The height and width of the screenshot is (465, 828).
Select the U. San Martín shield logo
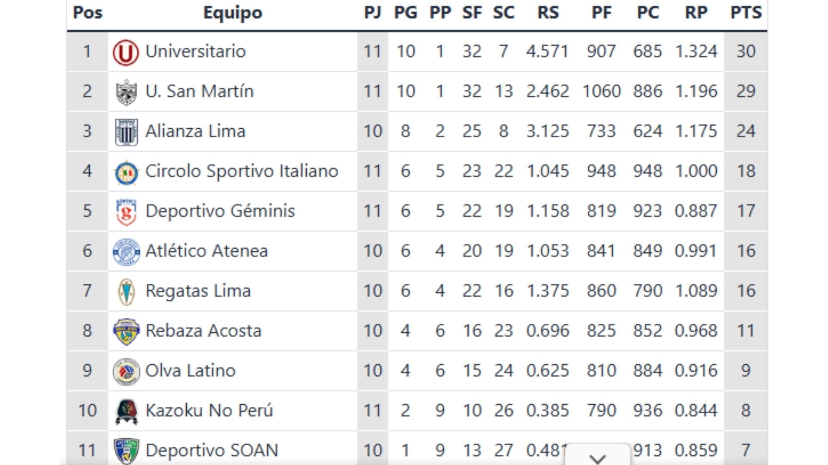[126, 91]
